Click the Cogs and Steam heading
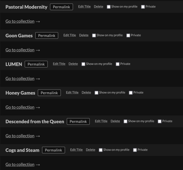 click(x=22, y=150)
